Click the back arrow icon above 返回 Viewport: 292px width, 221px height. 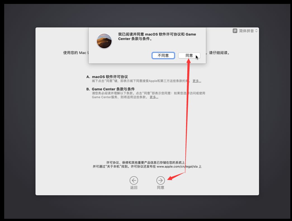(134, 180)
